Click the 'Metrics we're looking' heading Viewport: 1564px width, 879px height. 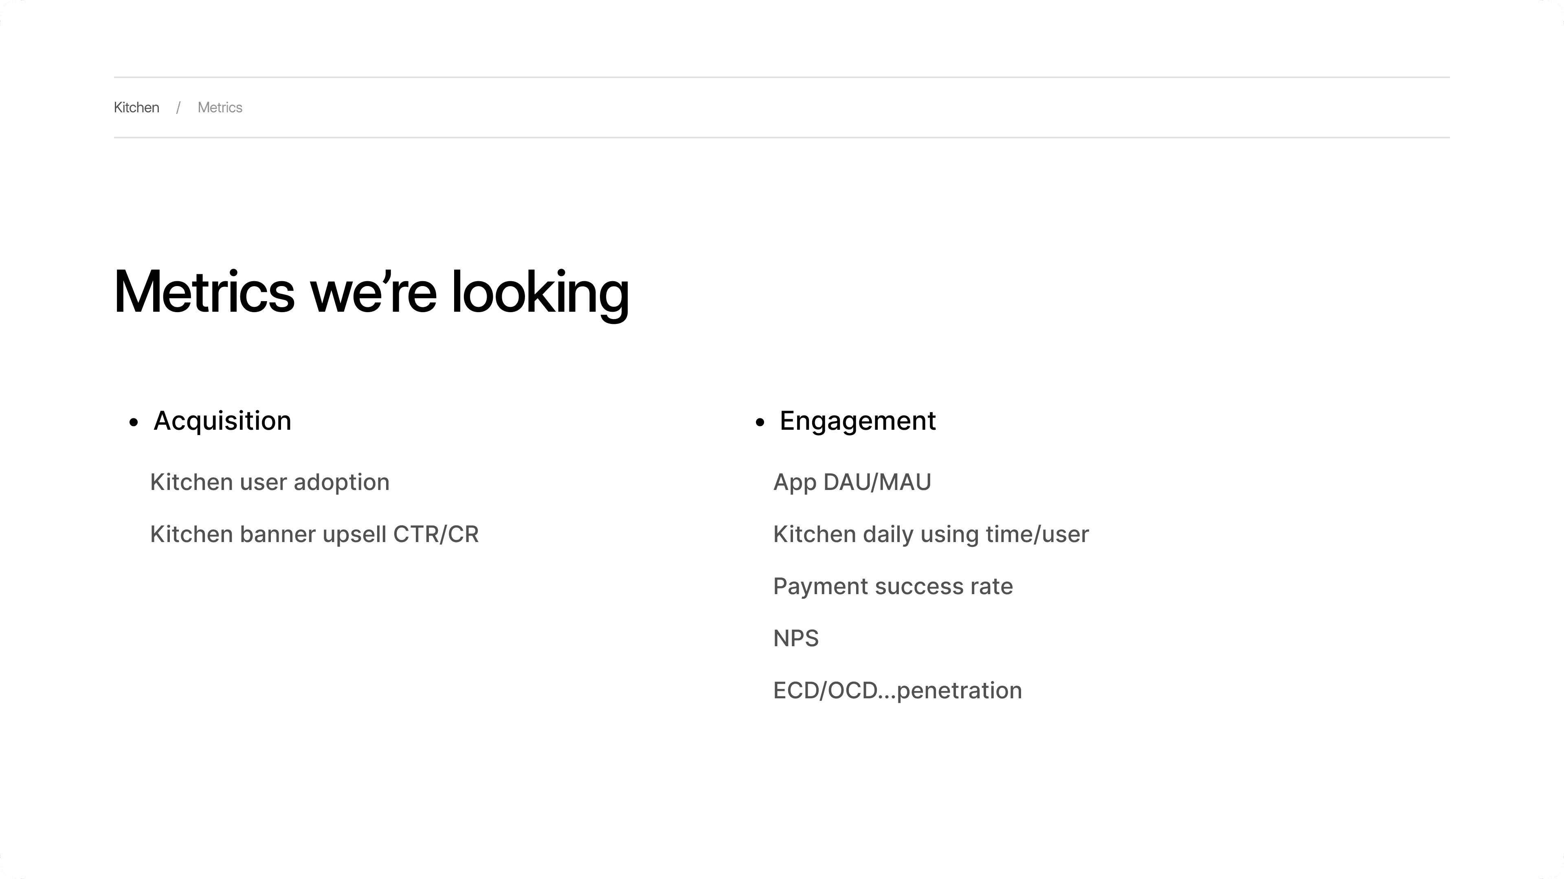pyautogui.click(x=371, y=293)
